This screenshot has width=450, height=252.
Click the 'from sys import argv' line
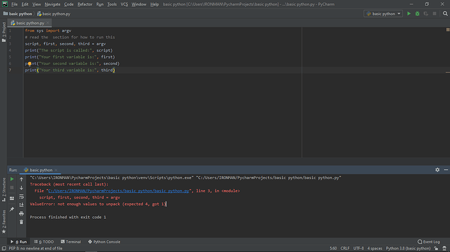coord(48,31)
